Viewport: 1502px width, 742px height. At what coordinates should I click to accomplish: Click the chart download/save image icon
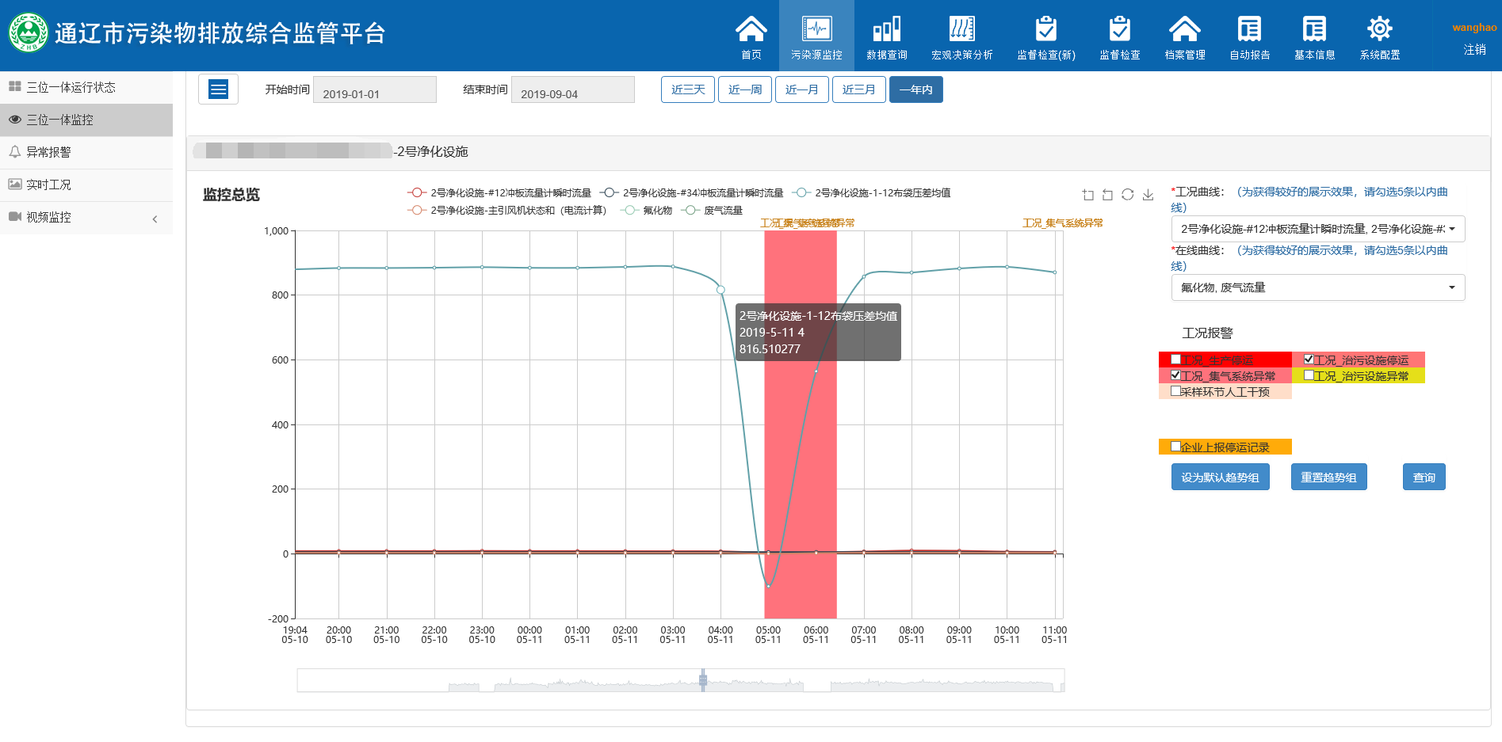tap(1148, 195)
